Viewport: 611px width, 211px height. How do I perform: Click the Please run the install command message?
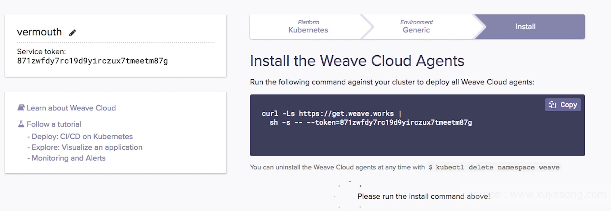click(x=423, y=196)
